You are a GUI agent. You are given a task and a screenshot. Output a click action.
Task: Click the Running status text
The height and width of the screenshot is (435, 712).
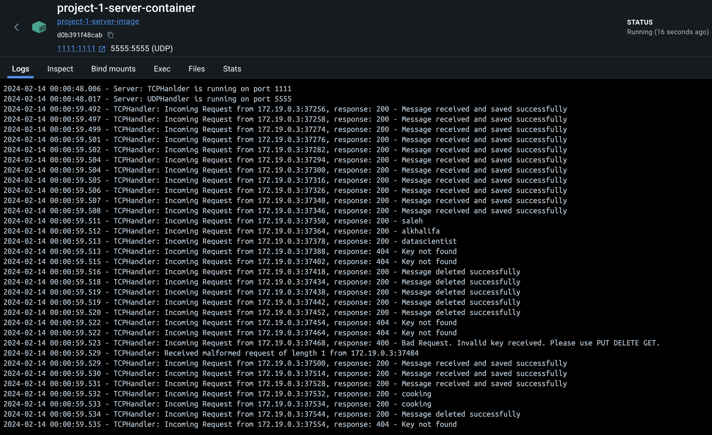pos(667,32)
